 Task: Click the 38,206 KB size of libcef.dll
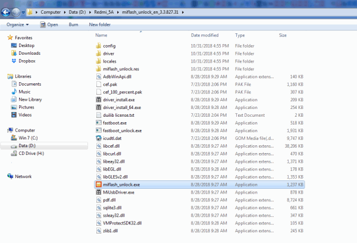pos(294,146)
